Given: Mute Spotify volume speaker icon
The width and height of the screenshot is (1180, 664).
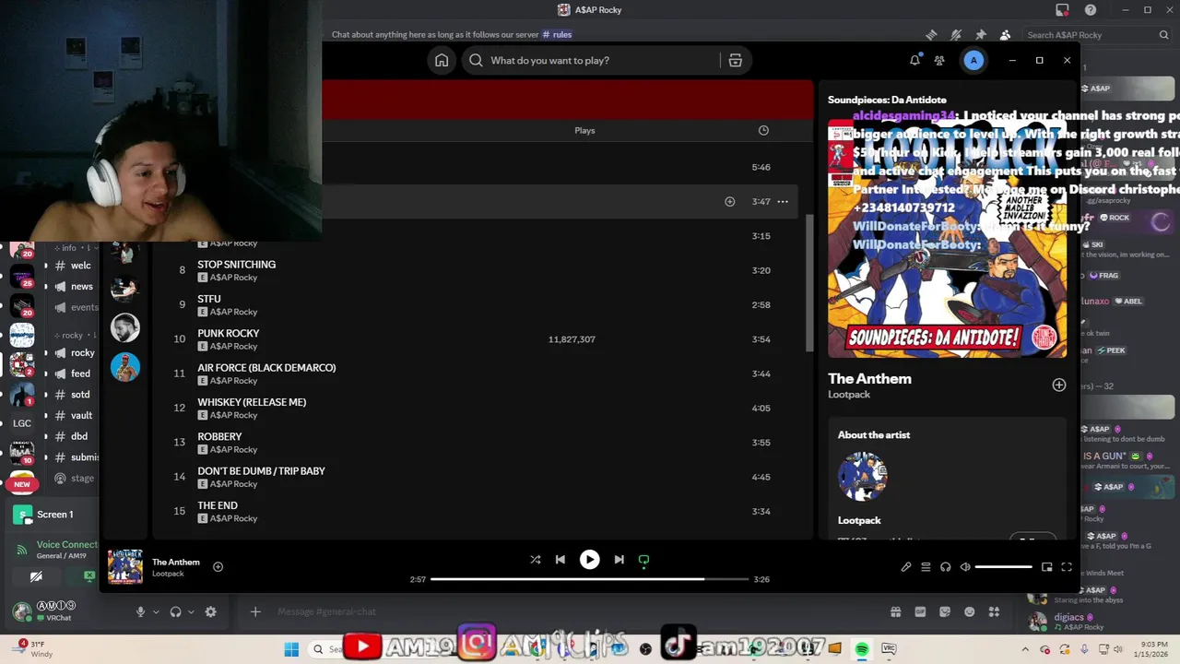Looking at the screenshot, I should tap(965, 567).
